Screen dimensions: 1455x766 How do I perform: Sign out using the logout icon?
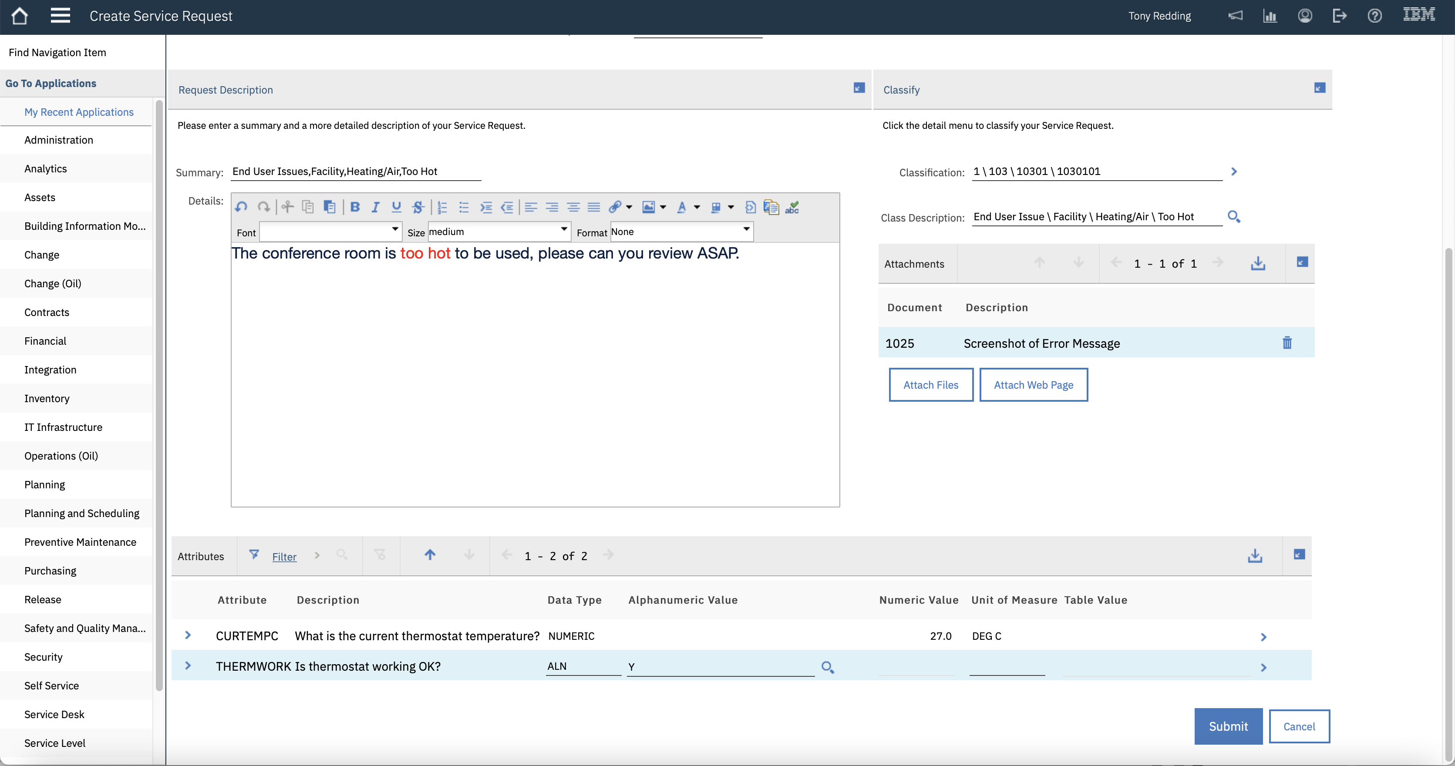click(1340, 16)
